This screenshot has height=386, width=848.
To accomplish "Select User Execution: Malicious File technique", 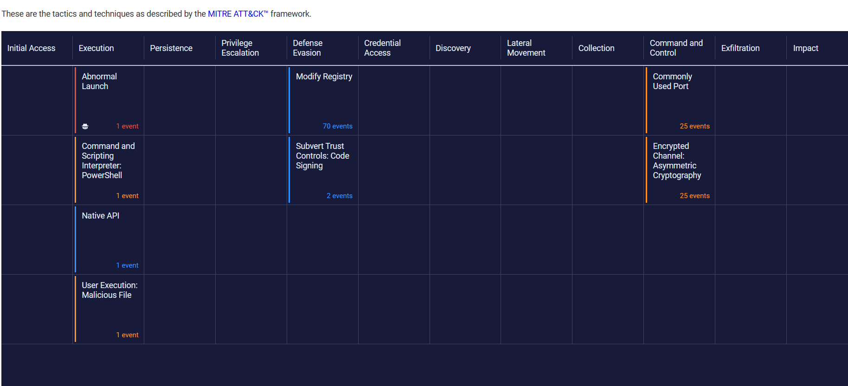I will tap(109, 309).
